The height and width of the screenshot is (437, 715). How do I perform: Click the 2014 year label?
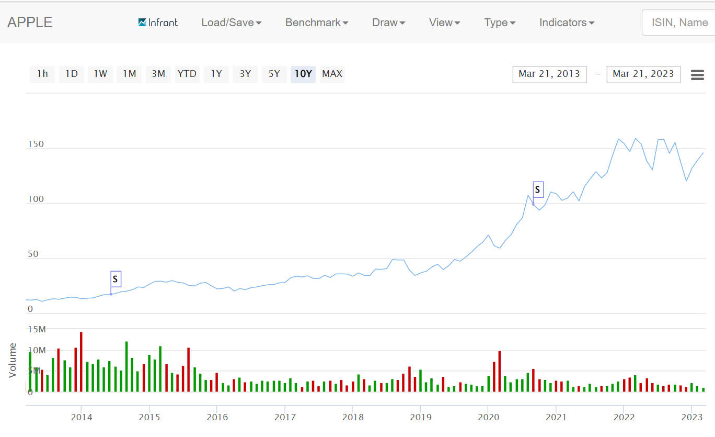82,417
